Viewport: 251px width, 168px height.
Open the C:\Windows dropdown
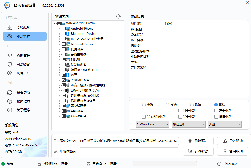click(x=153, y=124)
